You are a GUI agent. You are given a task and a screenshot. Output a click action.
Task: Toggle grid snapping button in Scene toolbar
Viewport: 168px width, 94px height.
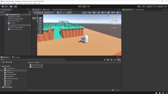(x=58, y=13)
